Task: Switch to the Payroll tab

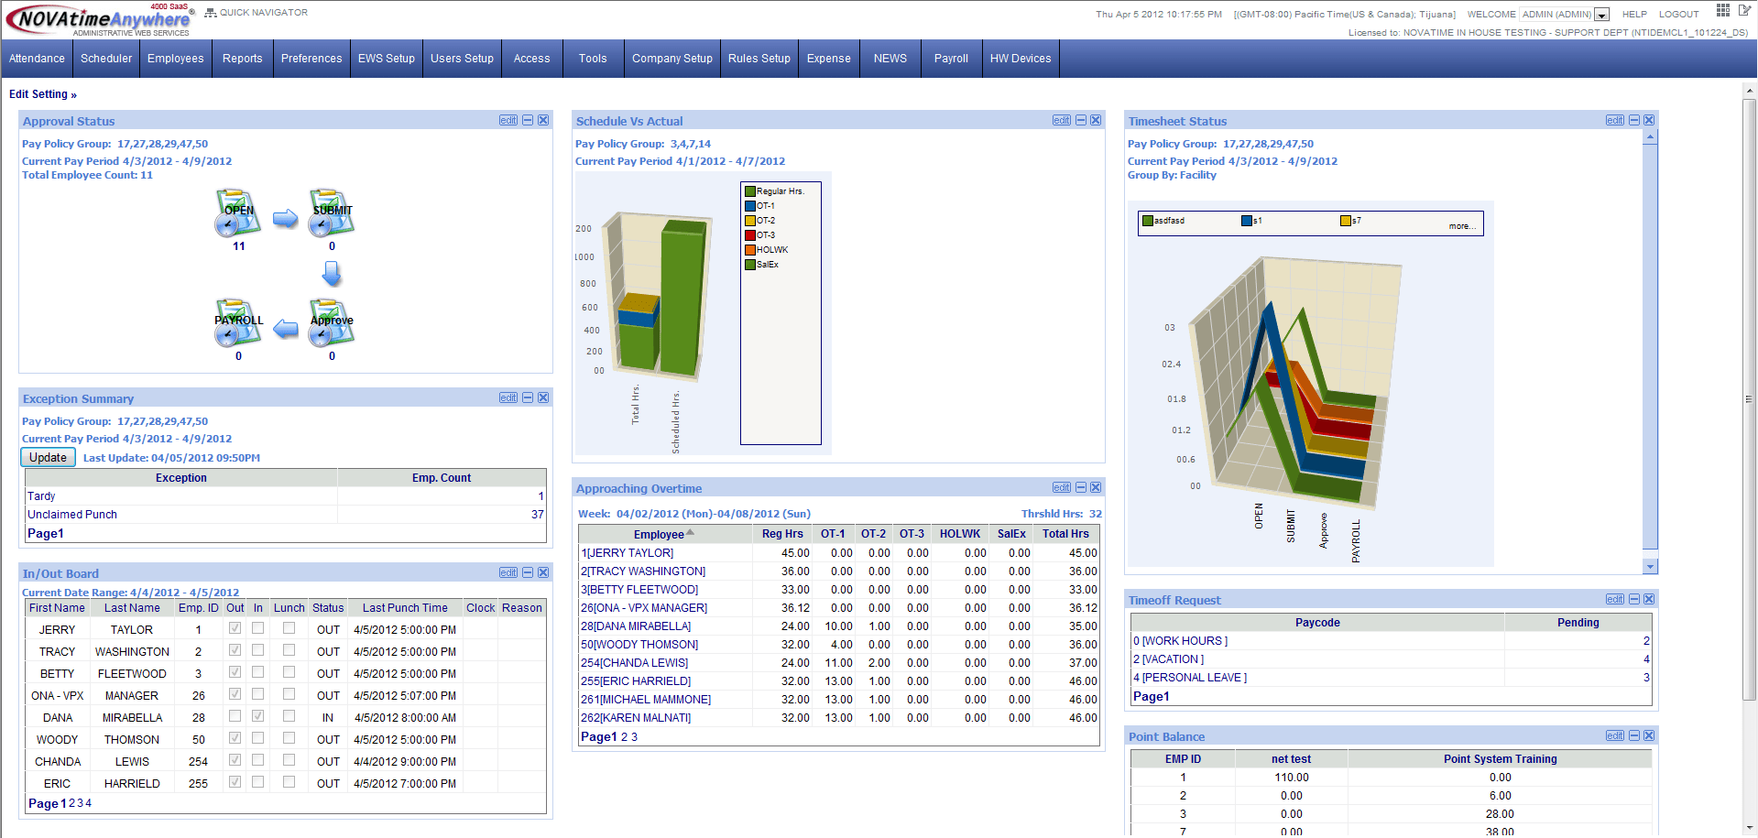Action: coord(951,58)
